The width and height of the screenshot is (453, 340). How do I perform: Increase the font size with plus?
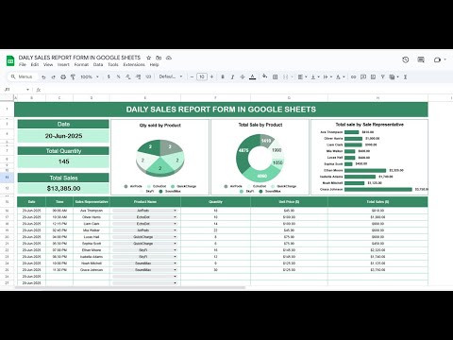(x=211, y=76)
